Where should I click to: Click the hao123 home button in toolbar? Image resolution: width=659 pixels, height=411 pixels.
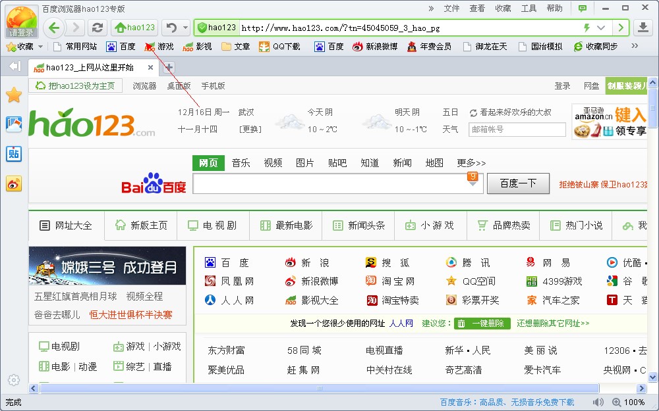[x=134, y=28]
